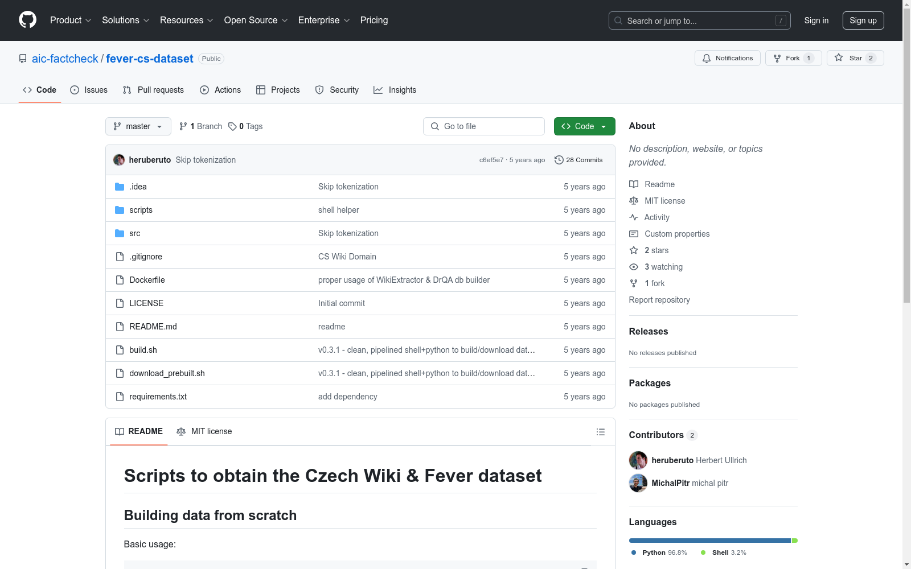Expand the Open Source menu
911x569 pixels.
tap(256, 20)
